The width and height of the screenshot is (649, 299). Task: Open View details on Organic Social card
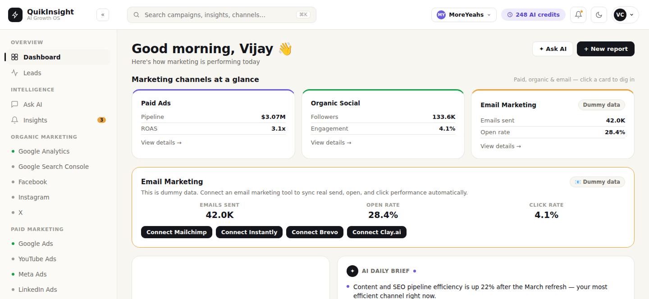click(331, 143)
